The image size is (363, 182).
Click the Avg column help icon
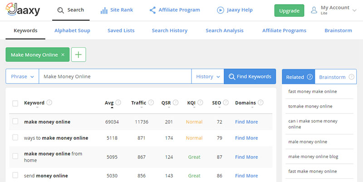click(x=118, y=102)
